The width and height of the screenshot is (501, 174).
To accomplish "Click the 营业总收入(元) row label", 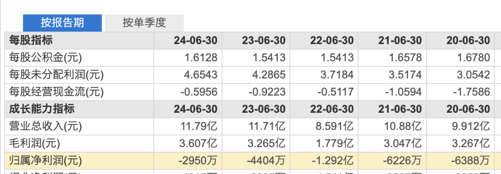I will point(45,126).
